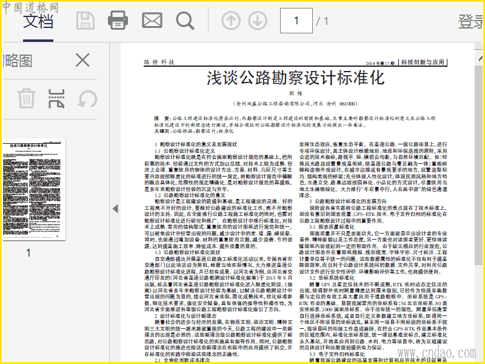Delete page with trash can icon
The image size is (485, 364).
26,98
